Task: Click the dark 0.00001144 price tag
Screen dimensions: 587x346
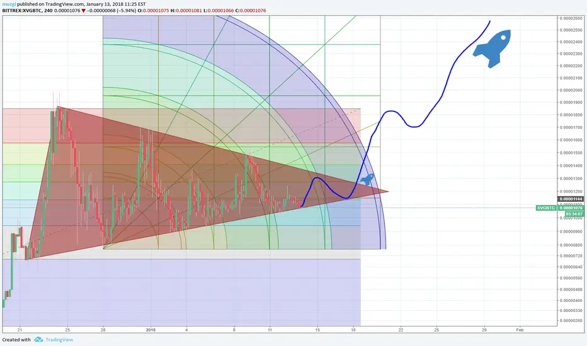Action: (571, 199)
